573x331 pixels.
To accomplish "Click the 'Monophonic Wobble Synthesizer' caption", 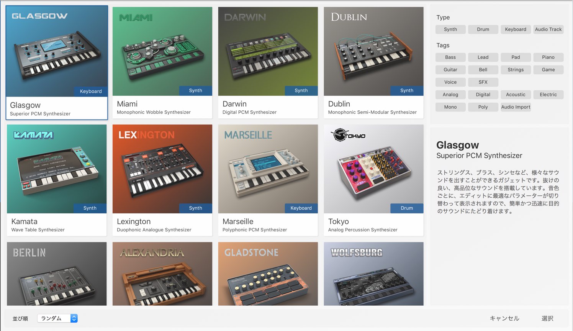I will [154, 112].
